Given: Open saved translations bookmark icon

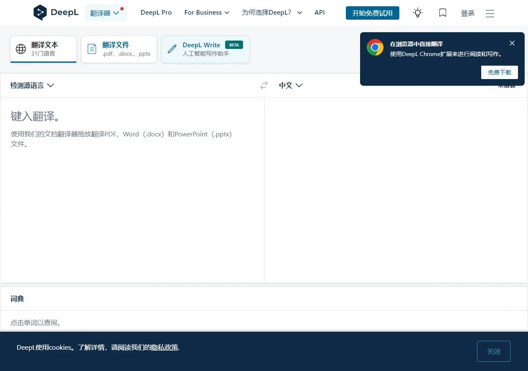Looking at the screenshot, I should click(x=443, y=13).
